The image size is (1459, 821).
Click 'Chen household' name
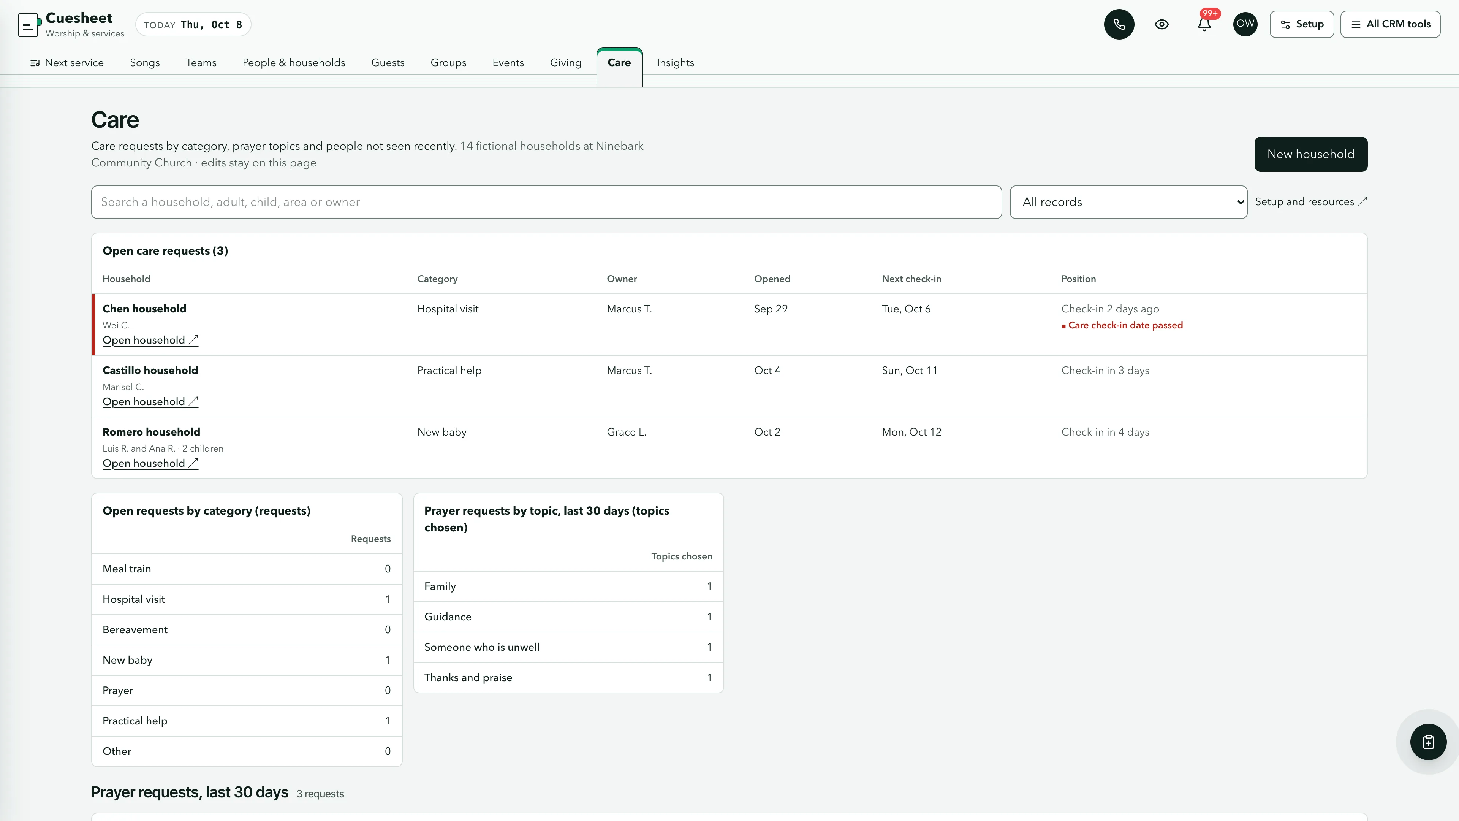144,309
